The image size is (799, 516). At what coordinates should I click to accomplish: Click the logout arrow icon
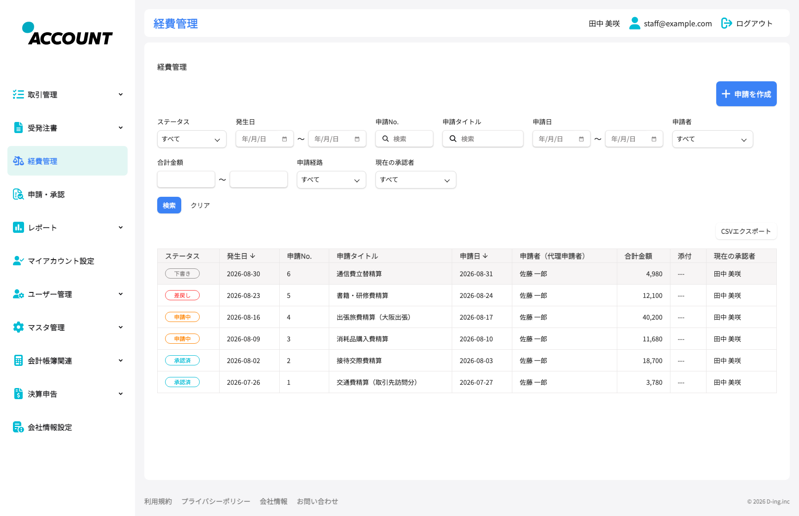click(x=726, y=23)
